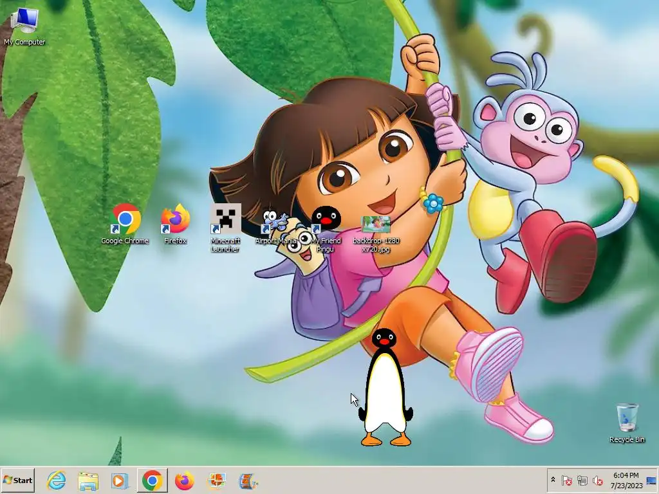This screenshot has width=659, height=494.
Task: Select the Firefox desktop shortcut
Action: (175, 224)
